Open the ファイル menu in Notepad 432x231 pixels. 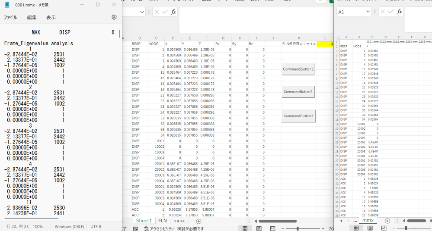click(10, 18)
